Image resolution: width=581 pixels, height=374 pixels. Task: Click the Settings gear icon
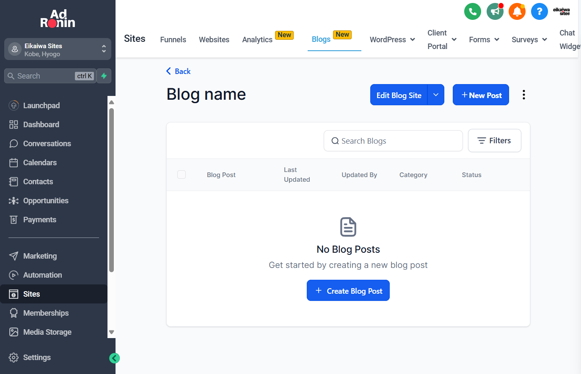(x=14, y=358)
